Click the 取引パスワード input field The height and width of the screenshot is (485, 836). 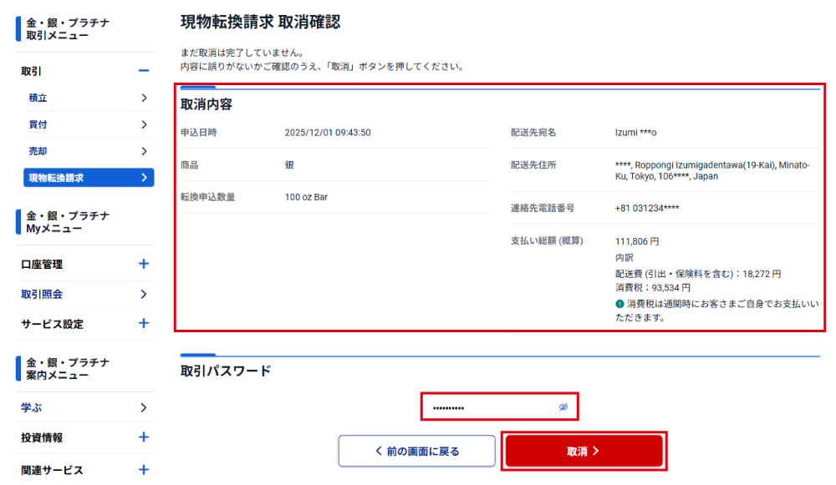click(x=489, y=407)
